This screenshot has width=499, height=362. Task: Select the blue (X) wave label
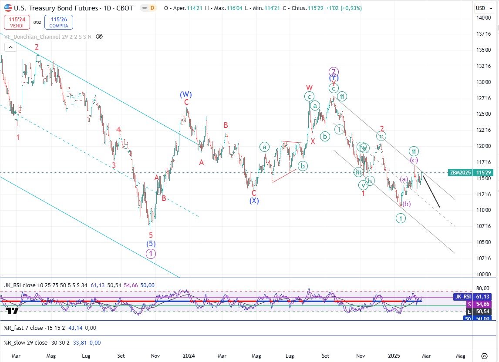(x=254, y=201)
